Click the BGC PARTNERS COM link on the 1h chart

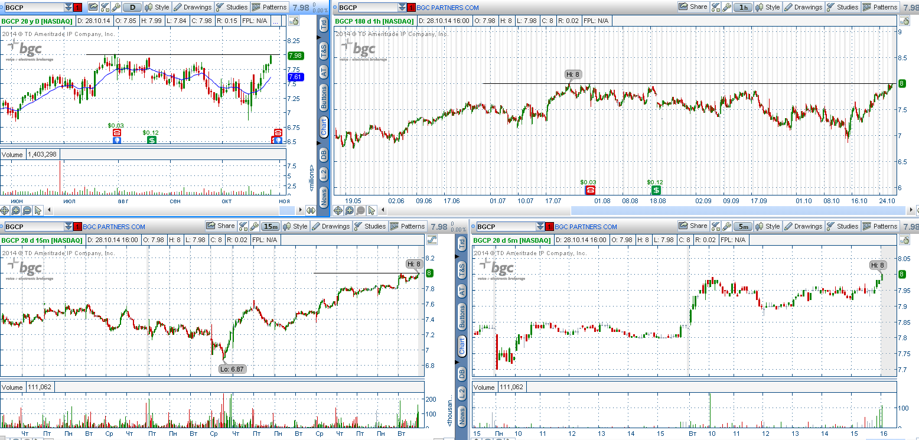[x=447, y=8]
